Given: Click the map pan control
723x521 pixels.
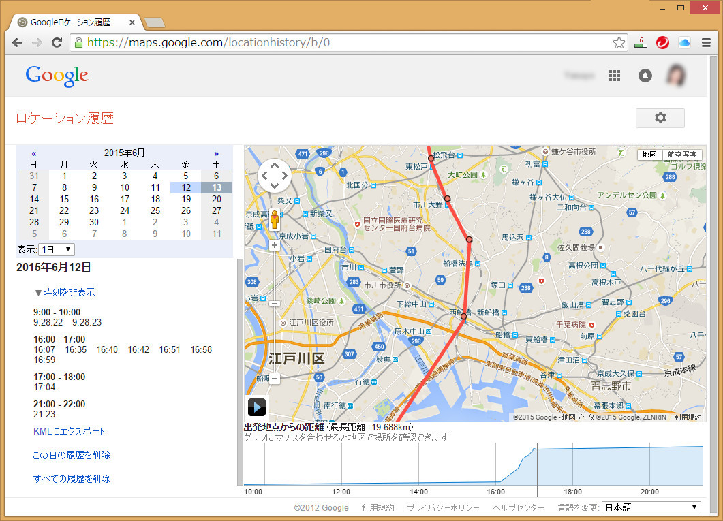Looking at the screenshot, I should pos(275,176).
